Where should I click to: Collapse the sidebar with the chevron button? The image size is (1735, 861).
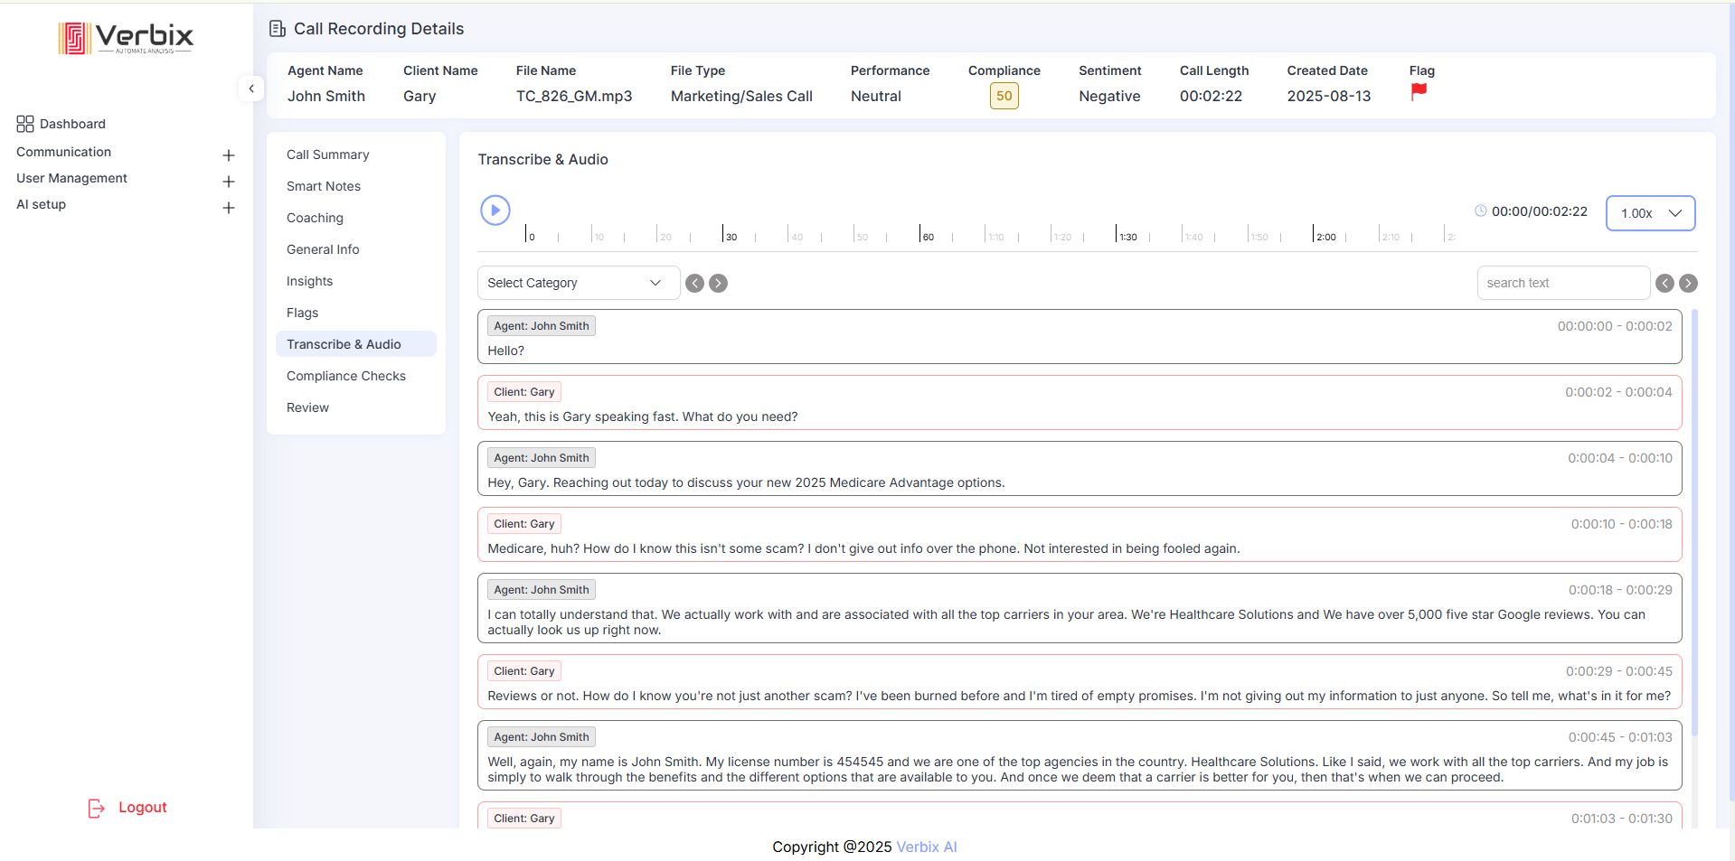[251, 89]
